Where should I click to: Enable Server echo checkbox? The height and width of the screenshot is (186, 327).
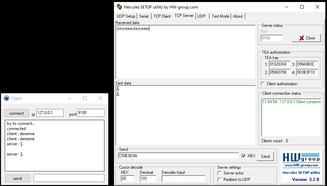(219, 173)
